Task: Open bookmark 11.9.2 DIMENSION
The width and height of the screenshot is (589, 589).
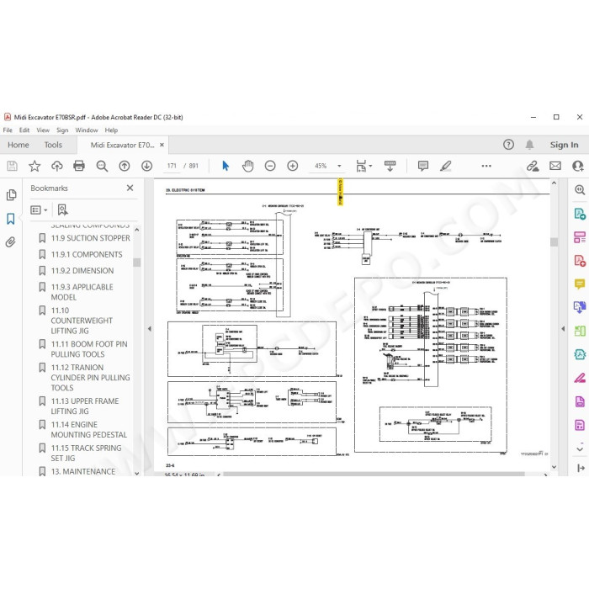Action: click(x=82, y=270)
